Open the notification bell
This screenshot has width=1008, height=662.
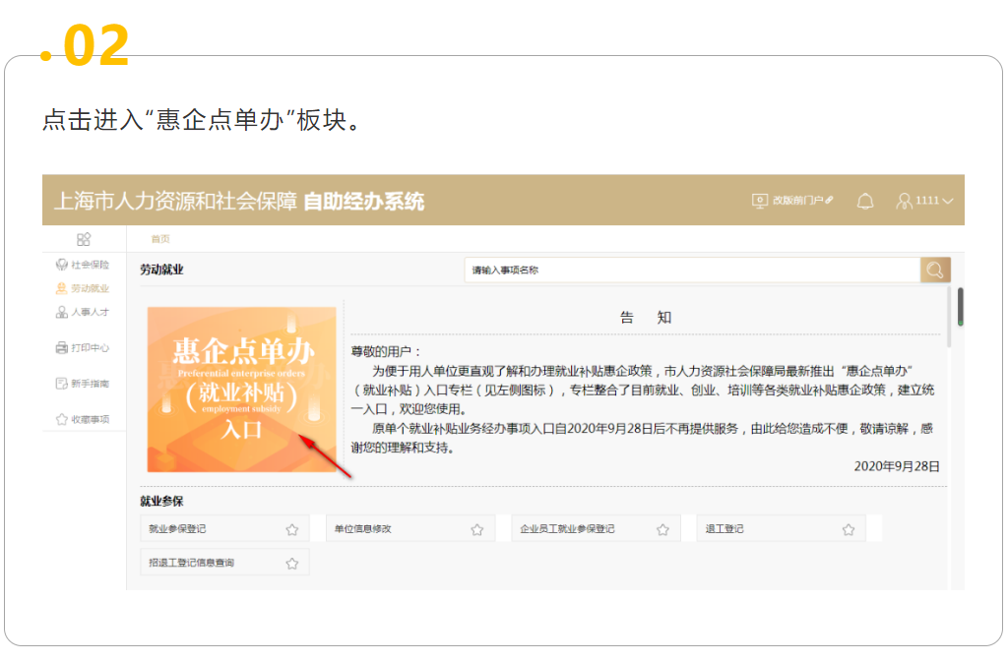point(865,201)
